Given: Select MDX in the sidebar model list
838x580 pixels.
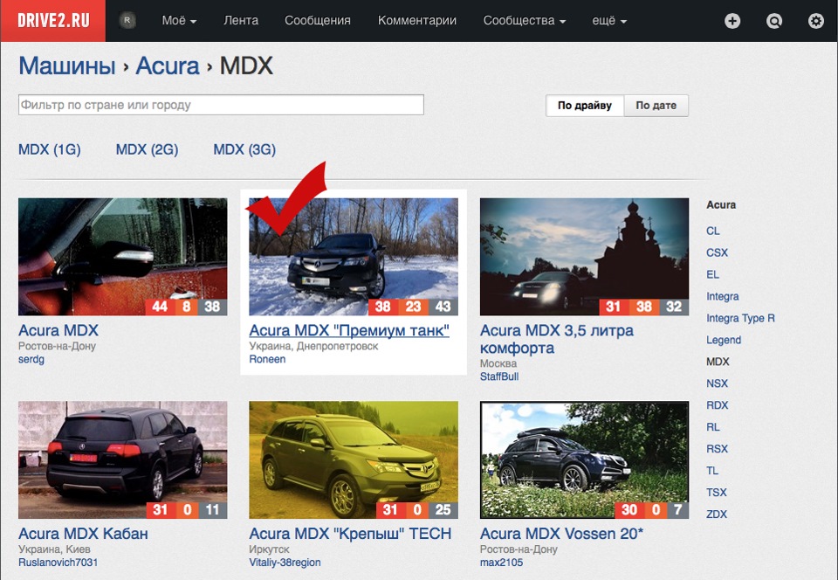Looking at the screenshot, I should tap(718, 362).
